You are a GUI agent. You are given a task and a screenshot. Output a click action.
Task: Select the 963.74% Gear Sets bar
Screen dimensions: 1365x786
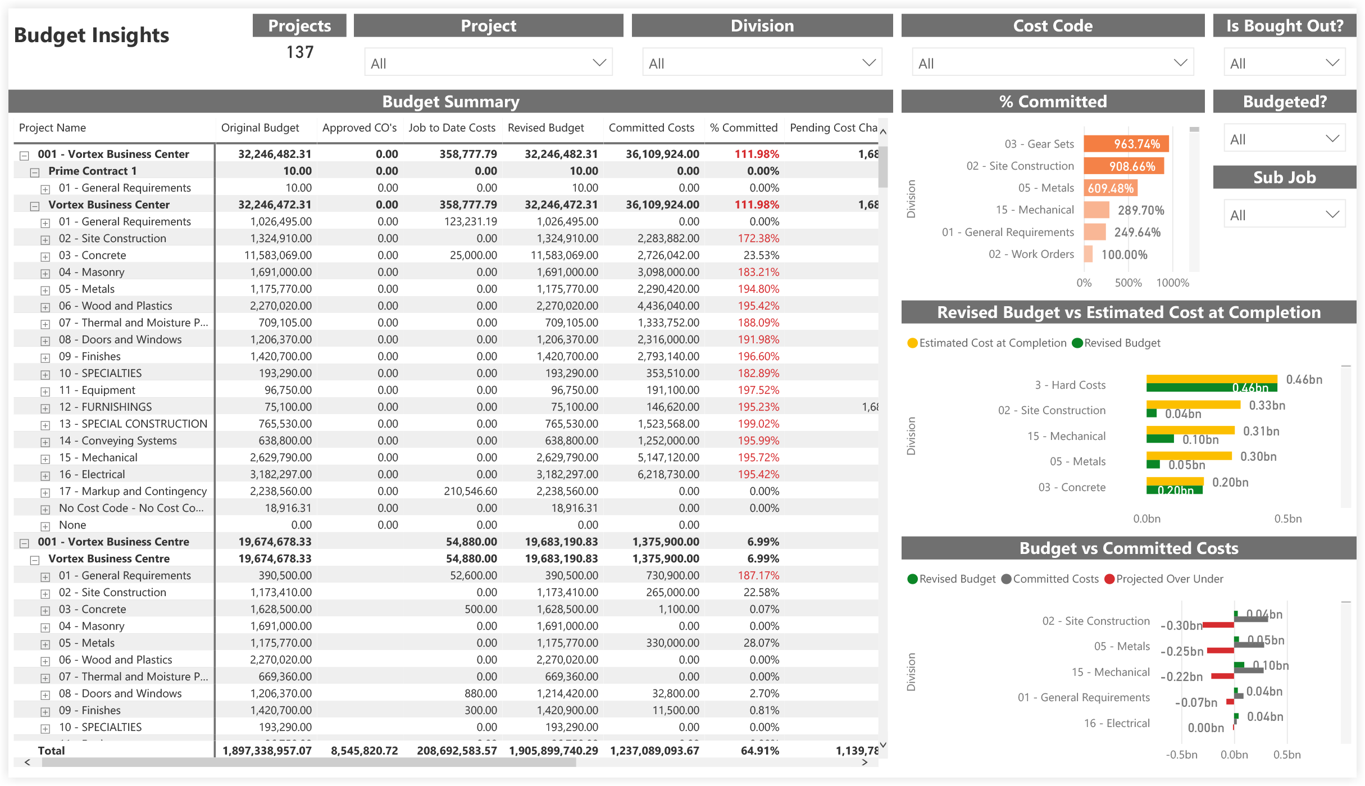(x=1125, y=144)
